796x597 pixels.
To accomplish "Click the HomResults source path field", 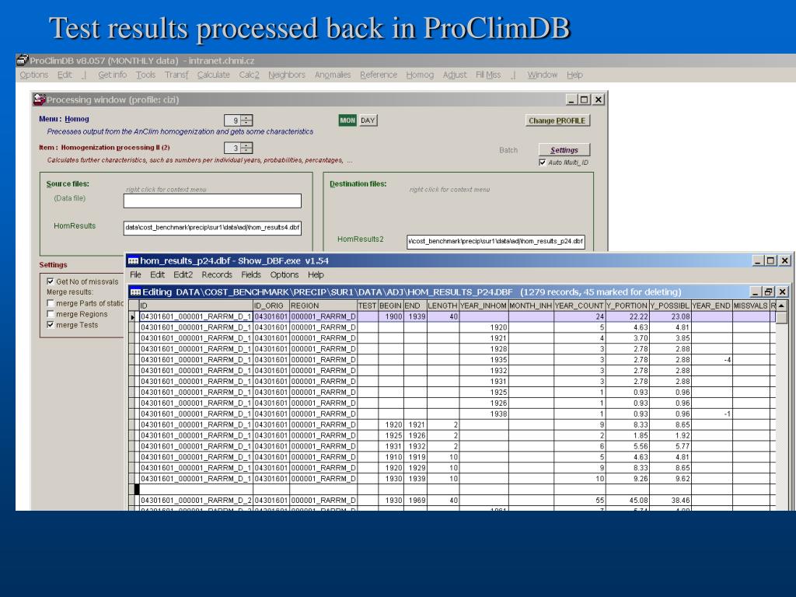I will click(x=212, y=228).
